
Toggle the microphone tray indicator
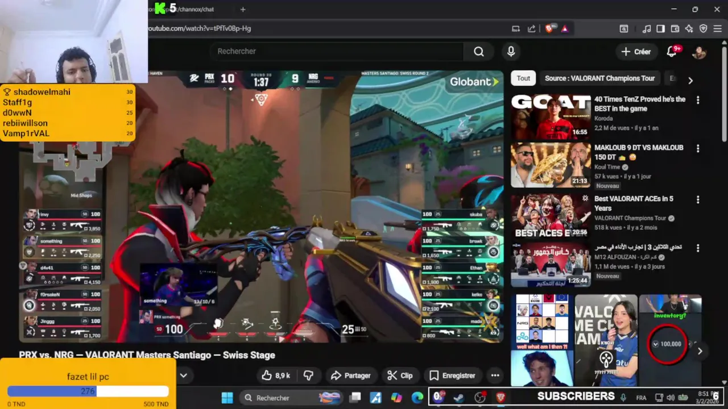(623, 398)
